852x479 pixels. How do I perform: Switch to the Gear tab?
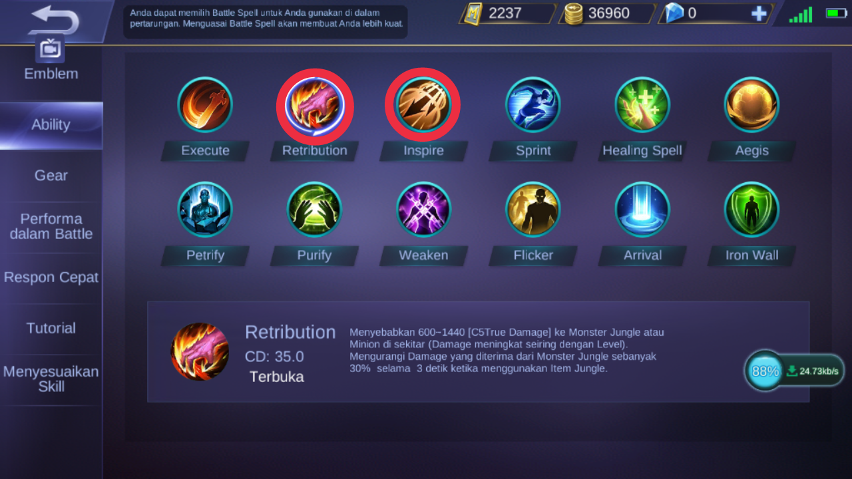click(x=51, y=176)
